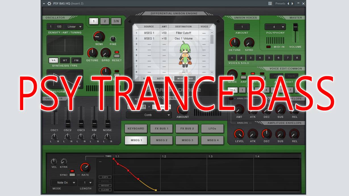
Task: Click the MSEG RATE knob
Action: (85, 167)
